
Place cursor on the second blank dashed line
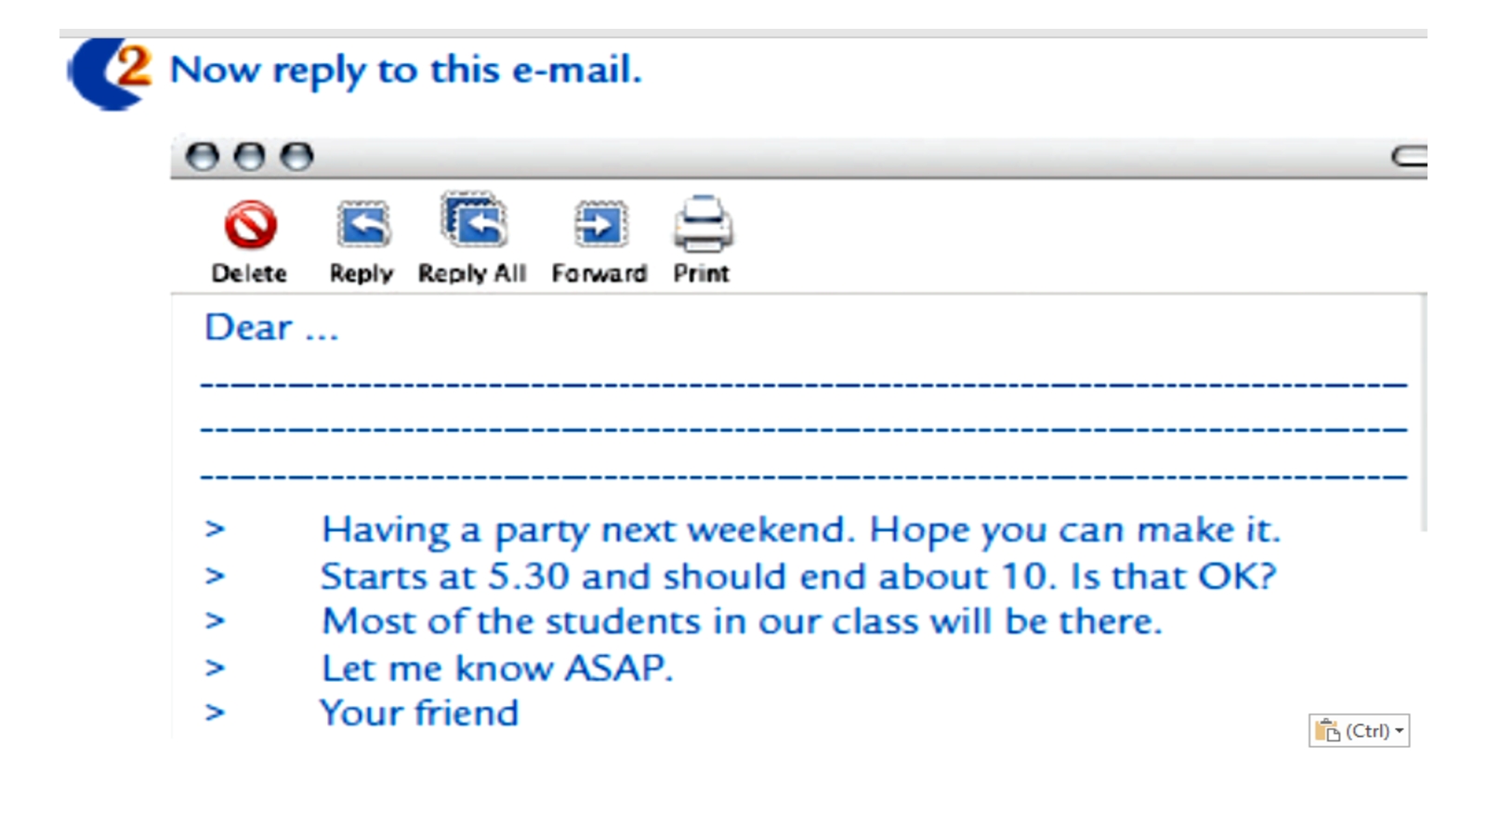(803, 428)
